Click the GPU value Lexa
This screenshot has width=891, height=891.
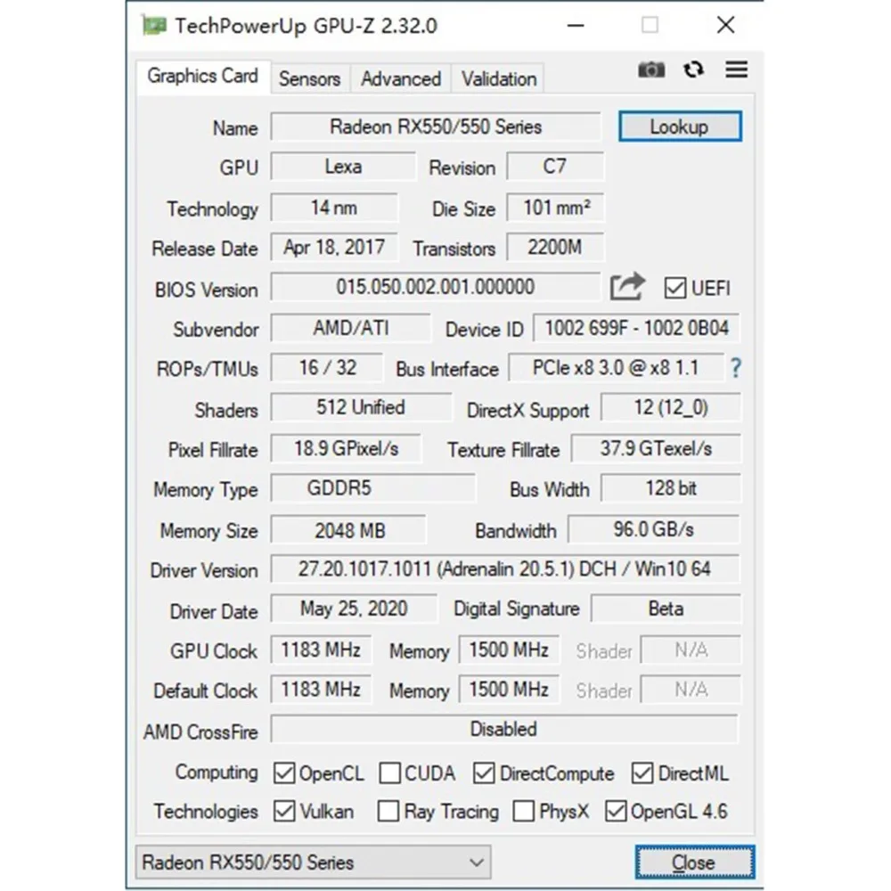[343, 167]
